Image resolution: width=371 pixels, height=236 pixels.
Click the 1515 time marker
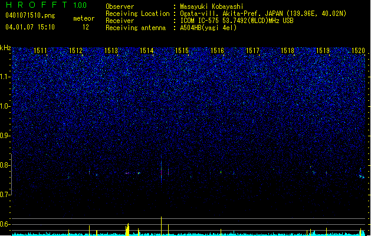pyautogui.click(x=182, y=51)
